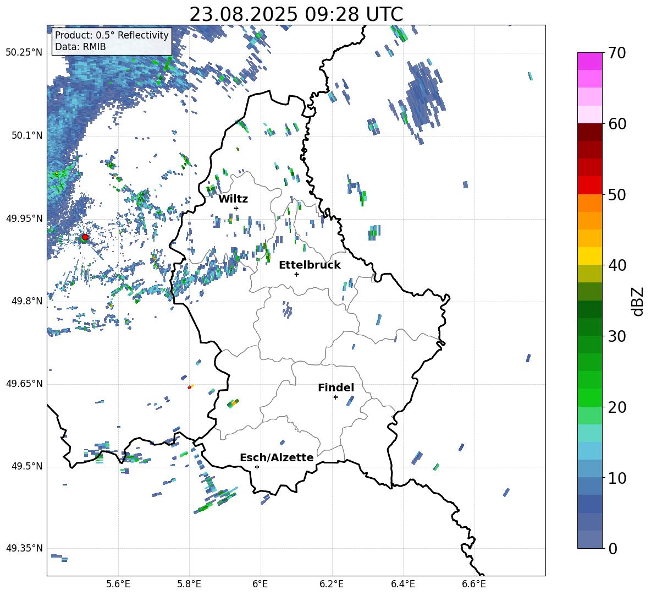Click the light blue colorbar swatch above 10
Viewport: 651px width, 595px height.
pyautogui.click(x=589, y=451)
